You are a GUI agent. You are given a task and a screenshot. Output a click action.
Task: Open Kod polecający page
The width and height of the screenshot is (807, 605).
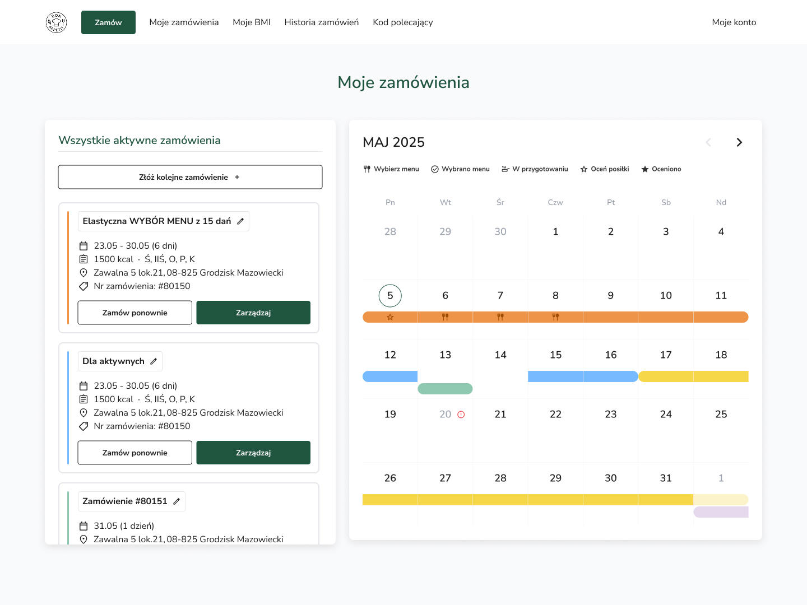(x=403, y=22)
